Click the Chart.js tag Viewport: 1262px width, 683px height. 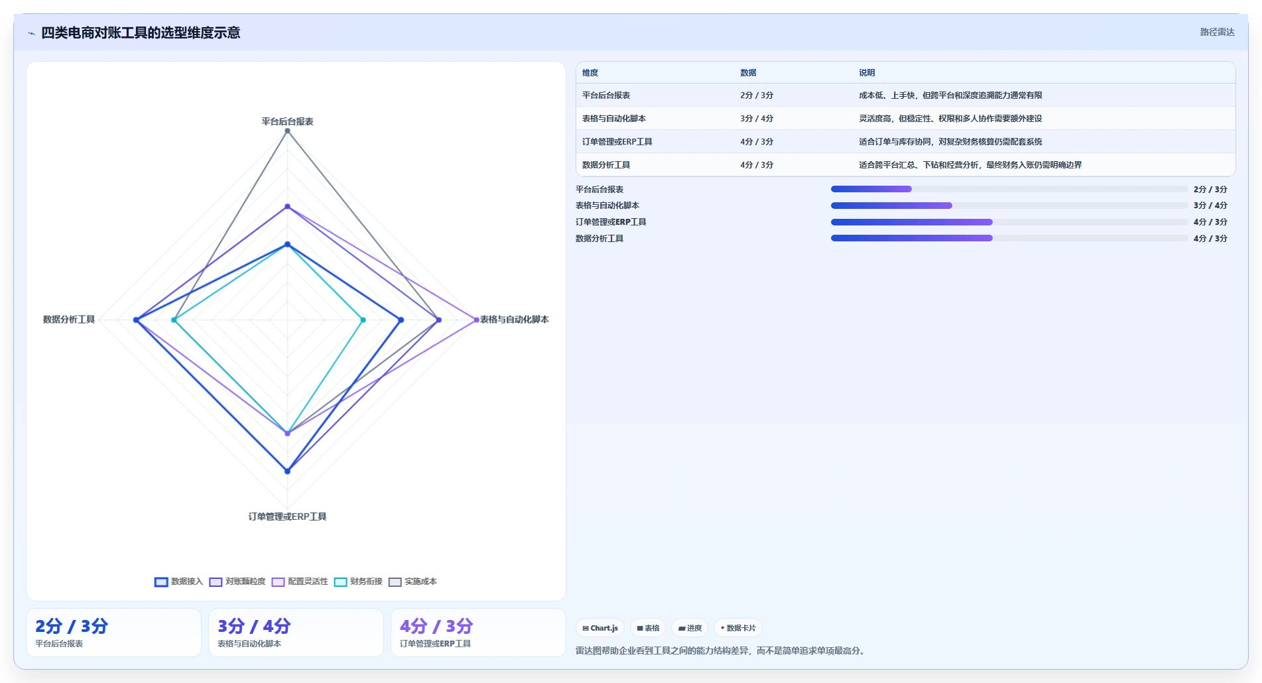[600, 628]
